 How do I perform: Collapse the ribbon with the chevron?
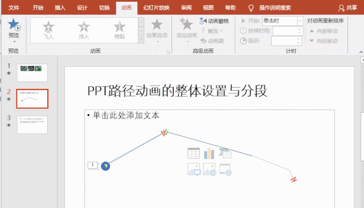[x=361, y=52]
